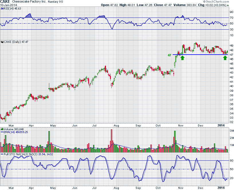
Task: Click the 10-Jan-2014 chart date
Action: point(8,5)
